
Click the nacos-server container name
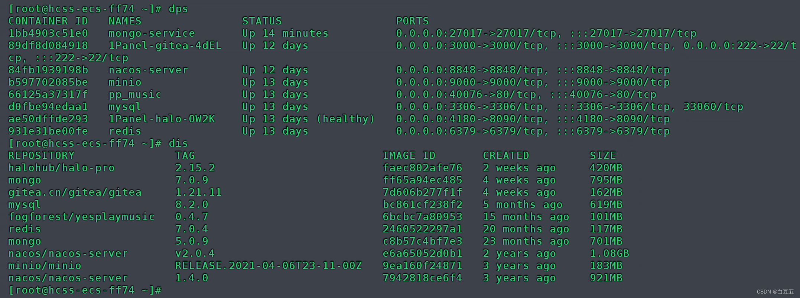point(148,70)
